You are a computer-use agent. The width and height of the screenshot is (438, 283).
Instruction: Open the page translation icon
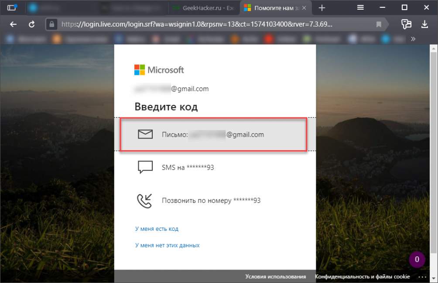click(406, 24)
